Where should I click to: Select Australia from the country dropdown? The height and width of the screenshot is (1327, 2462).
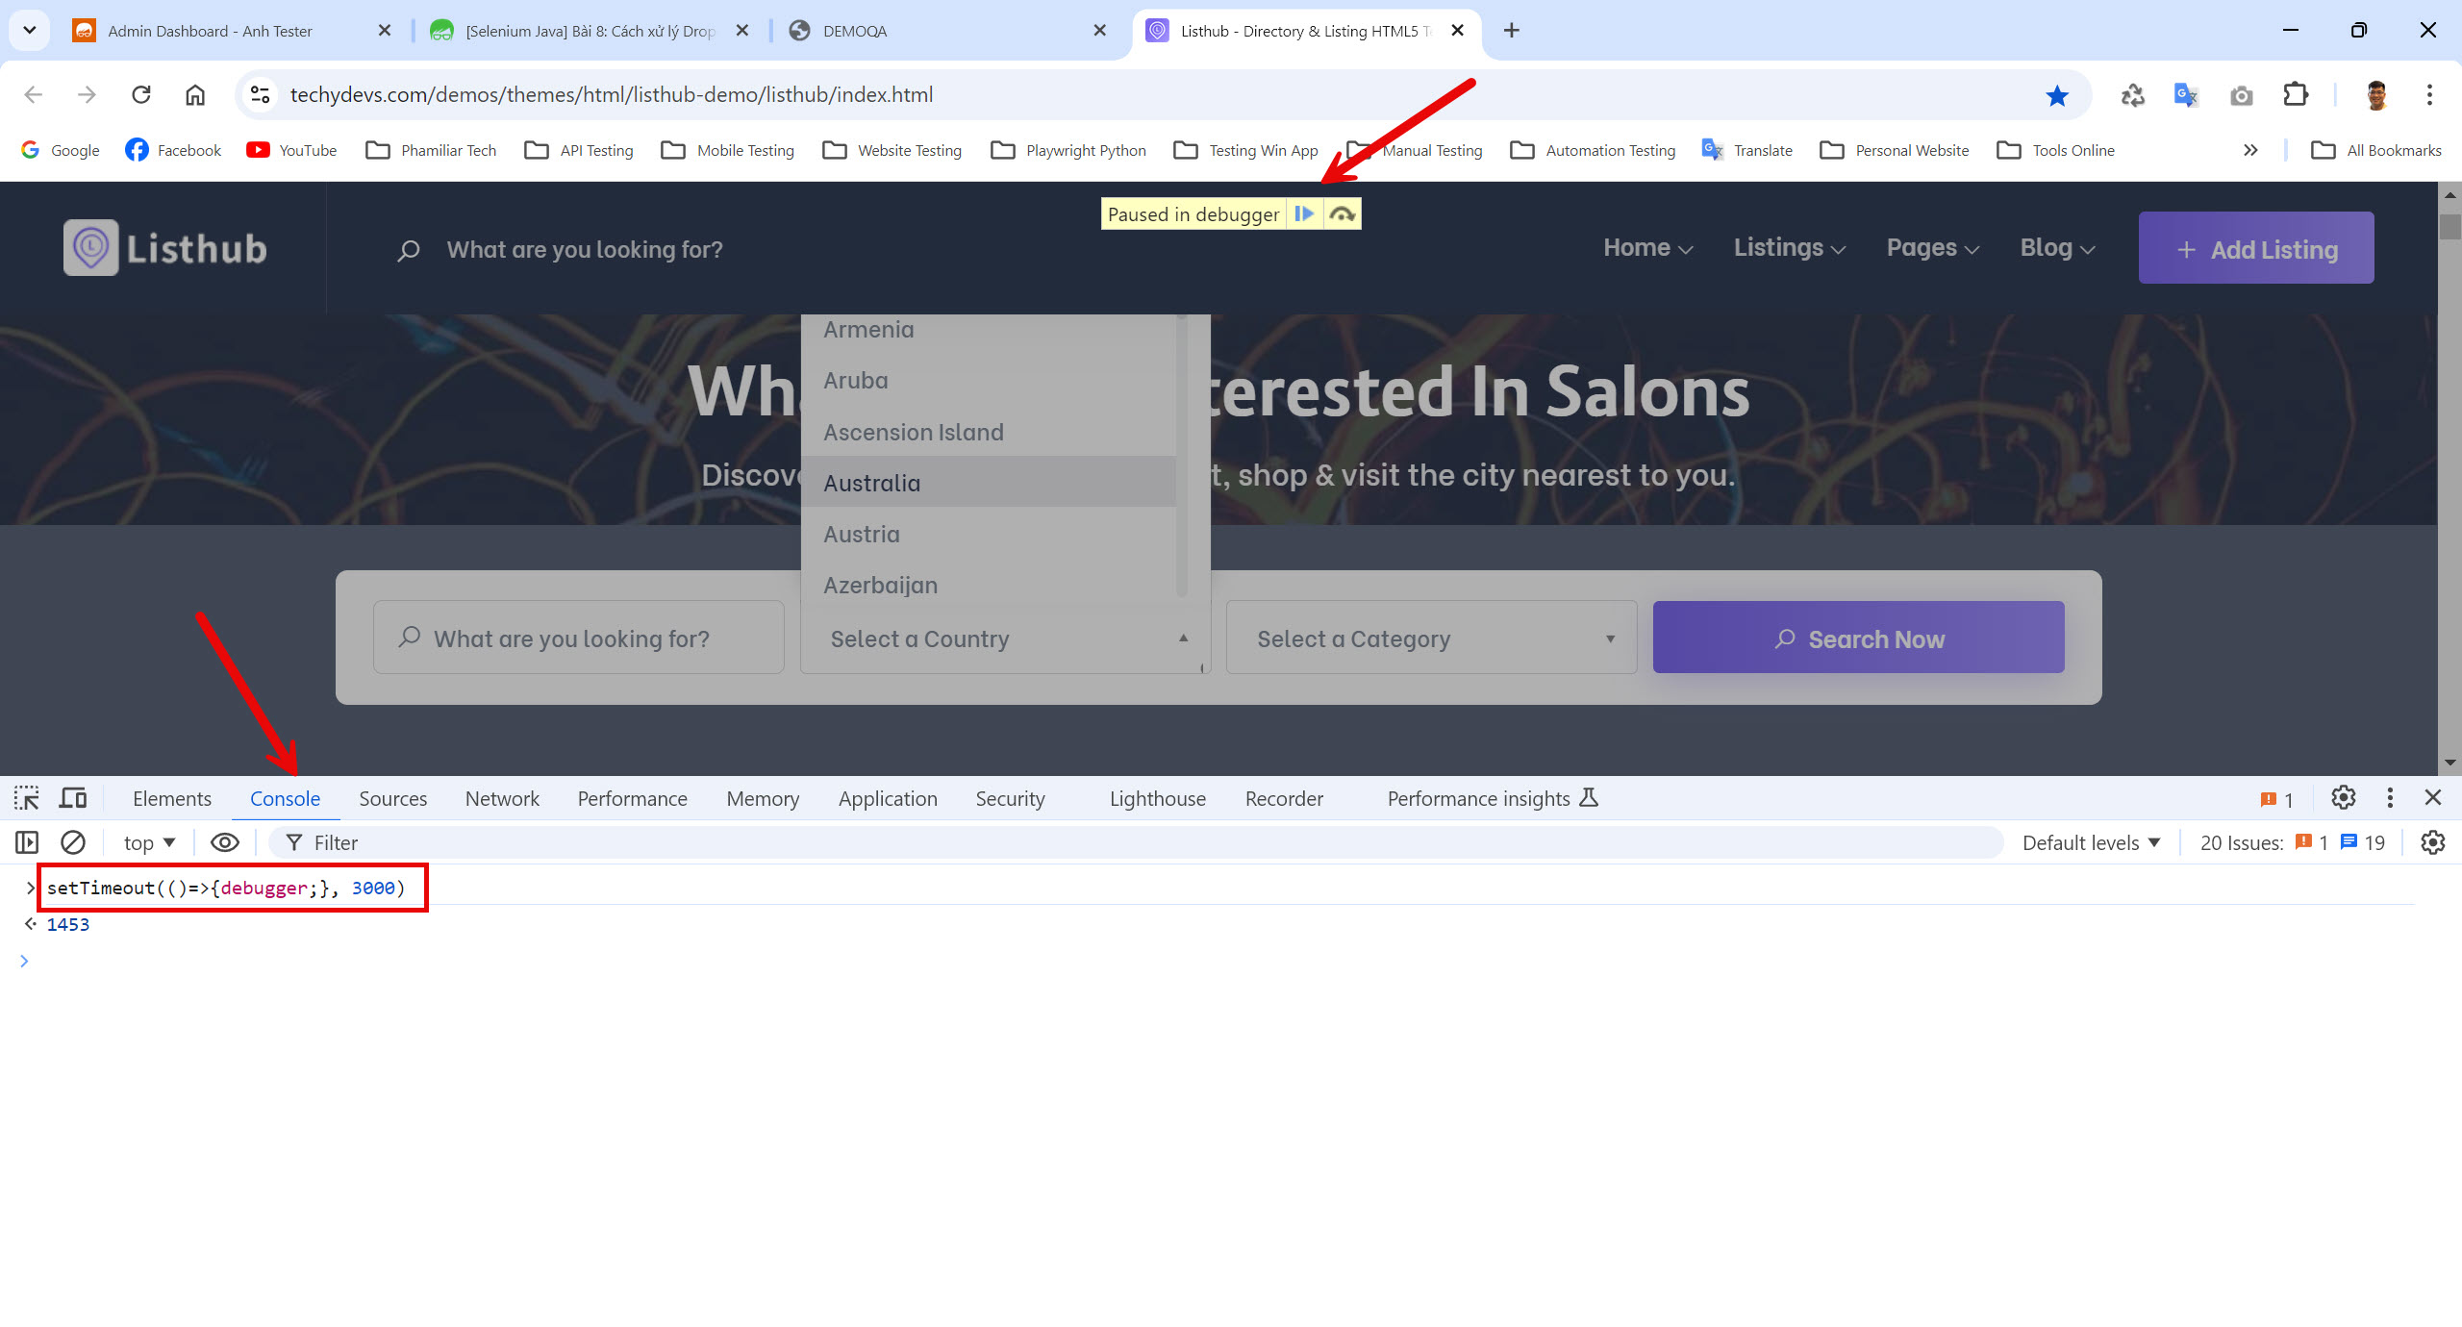(870, 482)
